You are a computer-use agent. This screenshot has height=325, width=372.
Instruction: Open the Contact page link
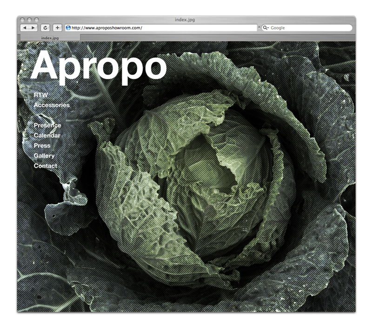pyautogui.click(x=45, y=166)
